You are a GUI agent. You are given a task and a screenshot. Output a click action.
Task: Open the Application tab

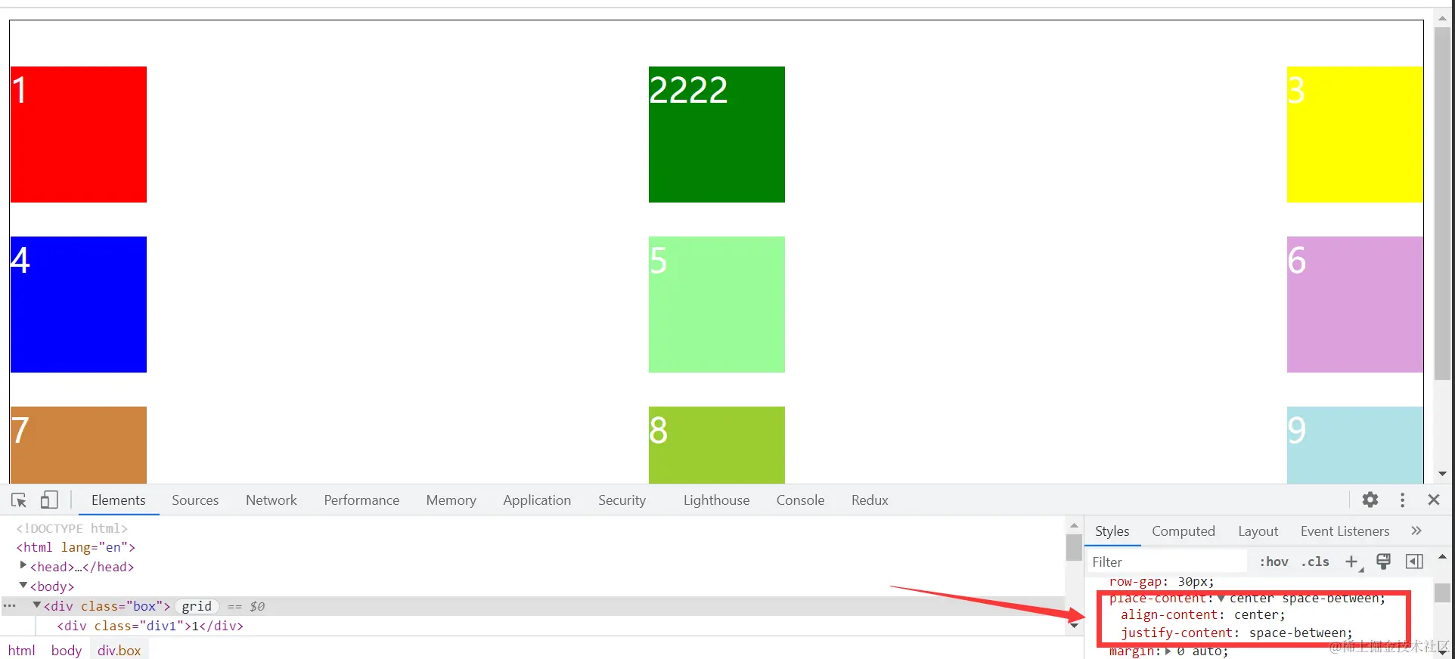pyautogui.click(x=537, y=500)
